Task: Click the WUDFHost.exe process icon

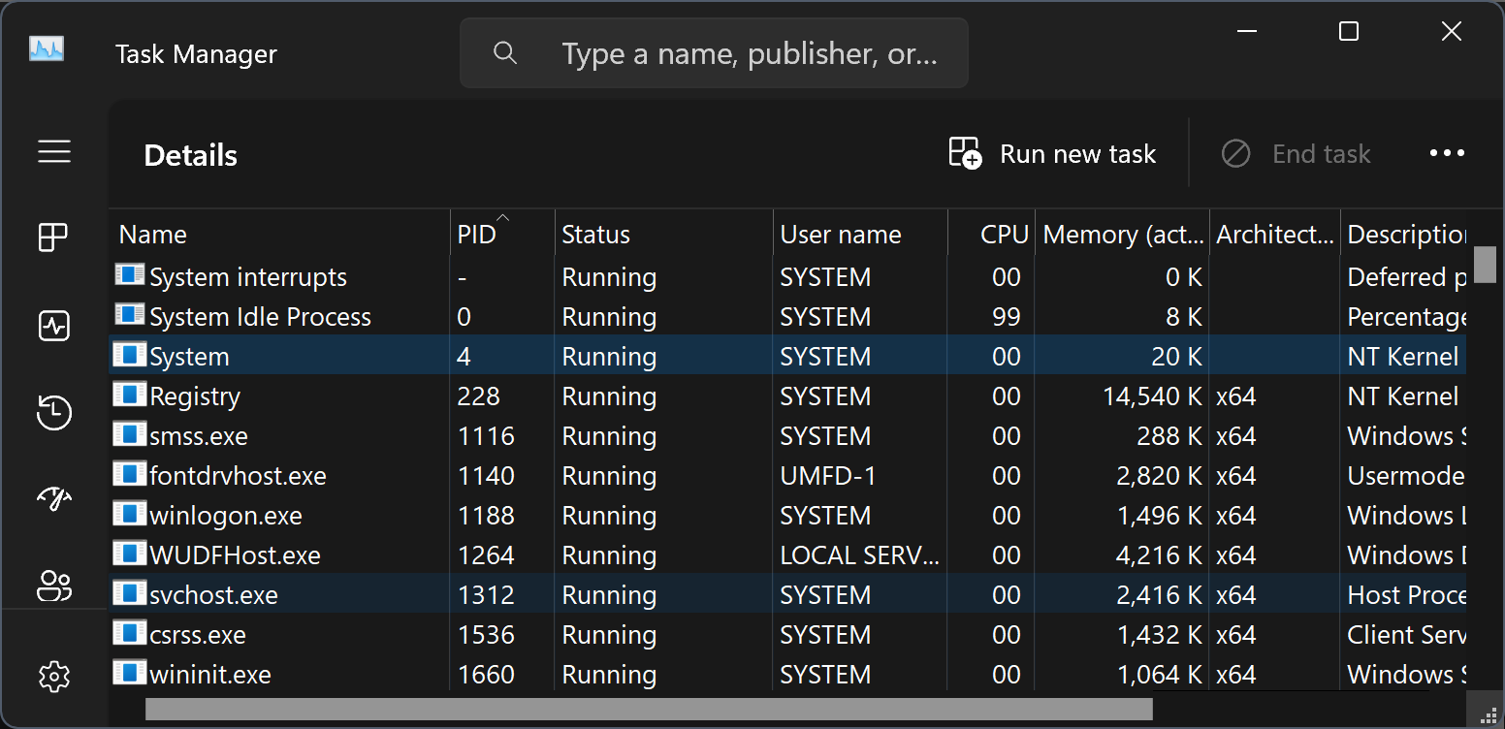Action: tap(129, 554)
